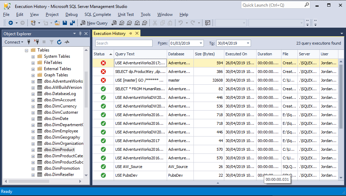The image size is (346, 196).
Task: Click the grid vertical scrollbar thumb
Action: pos(341,96)
